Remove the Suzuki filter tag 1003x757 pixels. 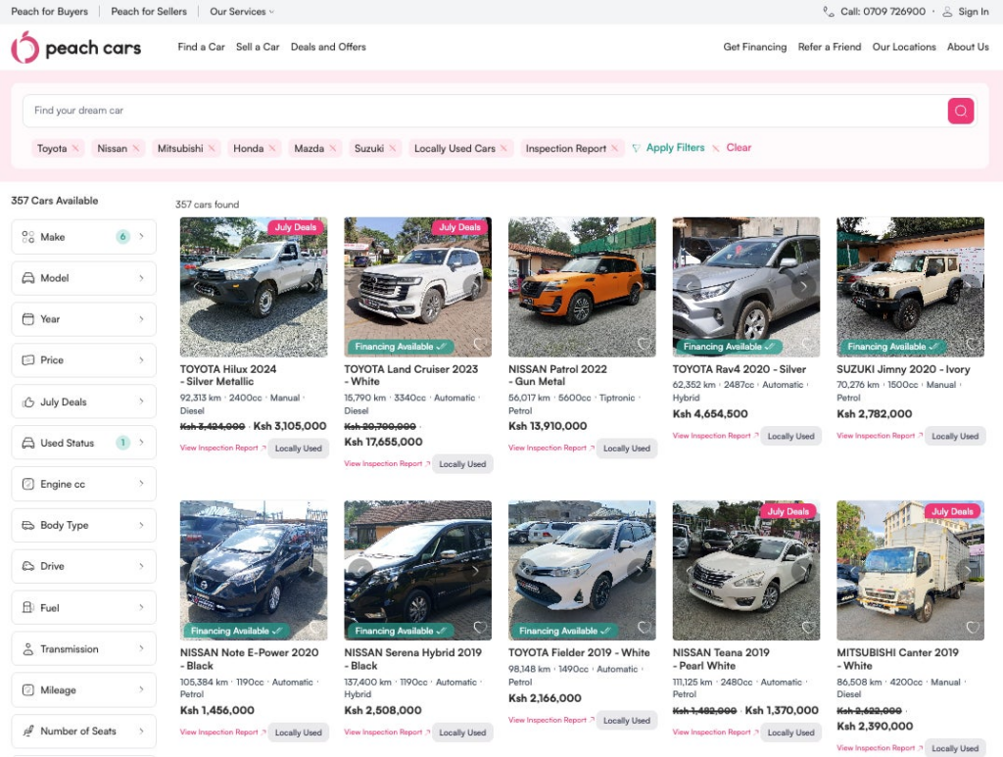click(x=393, y=148)
